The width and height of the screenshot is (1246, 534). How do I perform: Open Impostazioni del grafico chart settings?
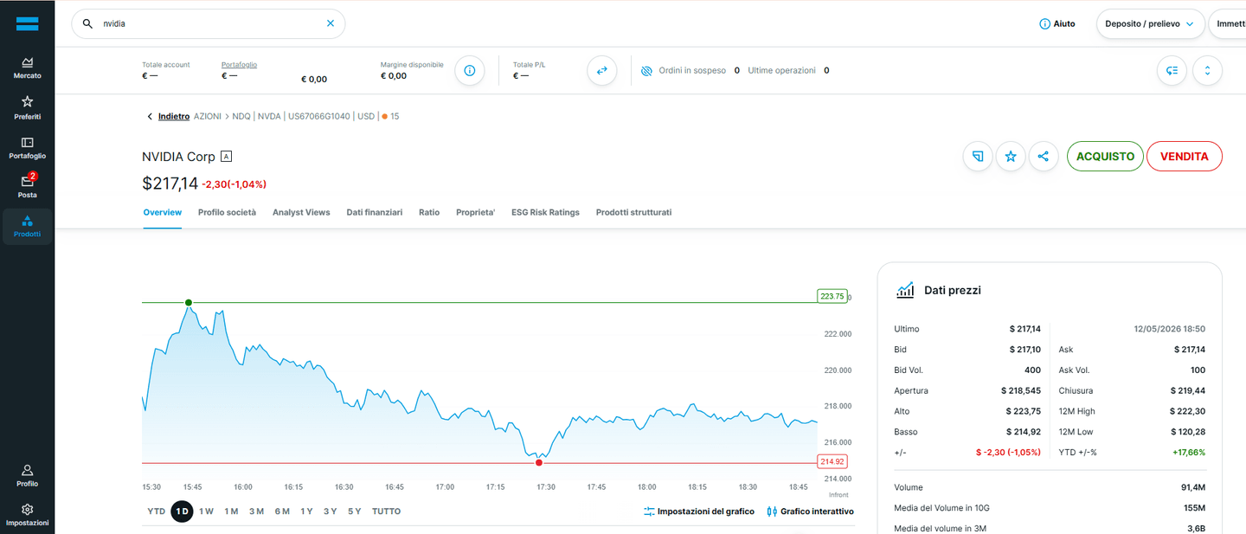699,511
